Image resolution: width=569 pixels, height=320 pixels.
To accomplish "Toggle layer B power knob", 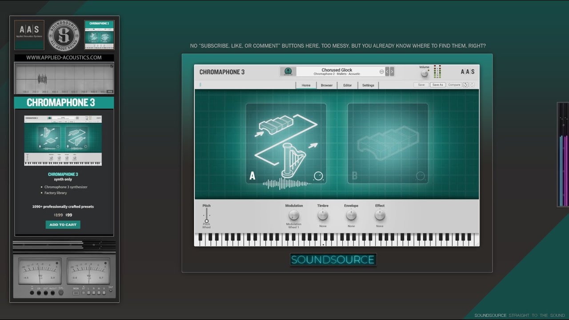I will pyautogui.click(x=420, y=176).
